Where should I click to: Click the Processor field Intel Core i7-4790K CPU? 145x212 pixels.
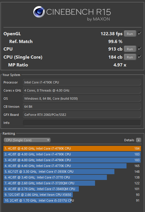82,82
